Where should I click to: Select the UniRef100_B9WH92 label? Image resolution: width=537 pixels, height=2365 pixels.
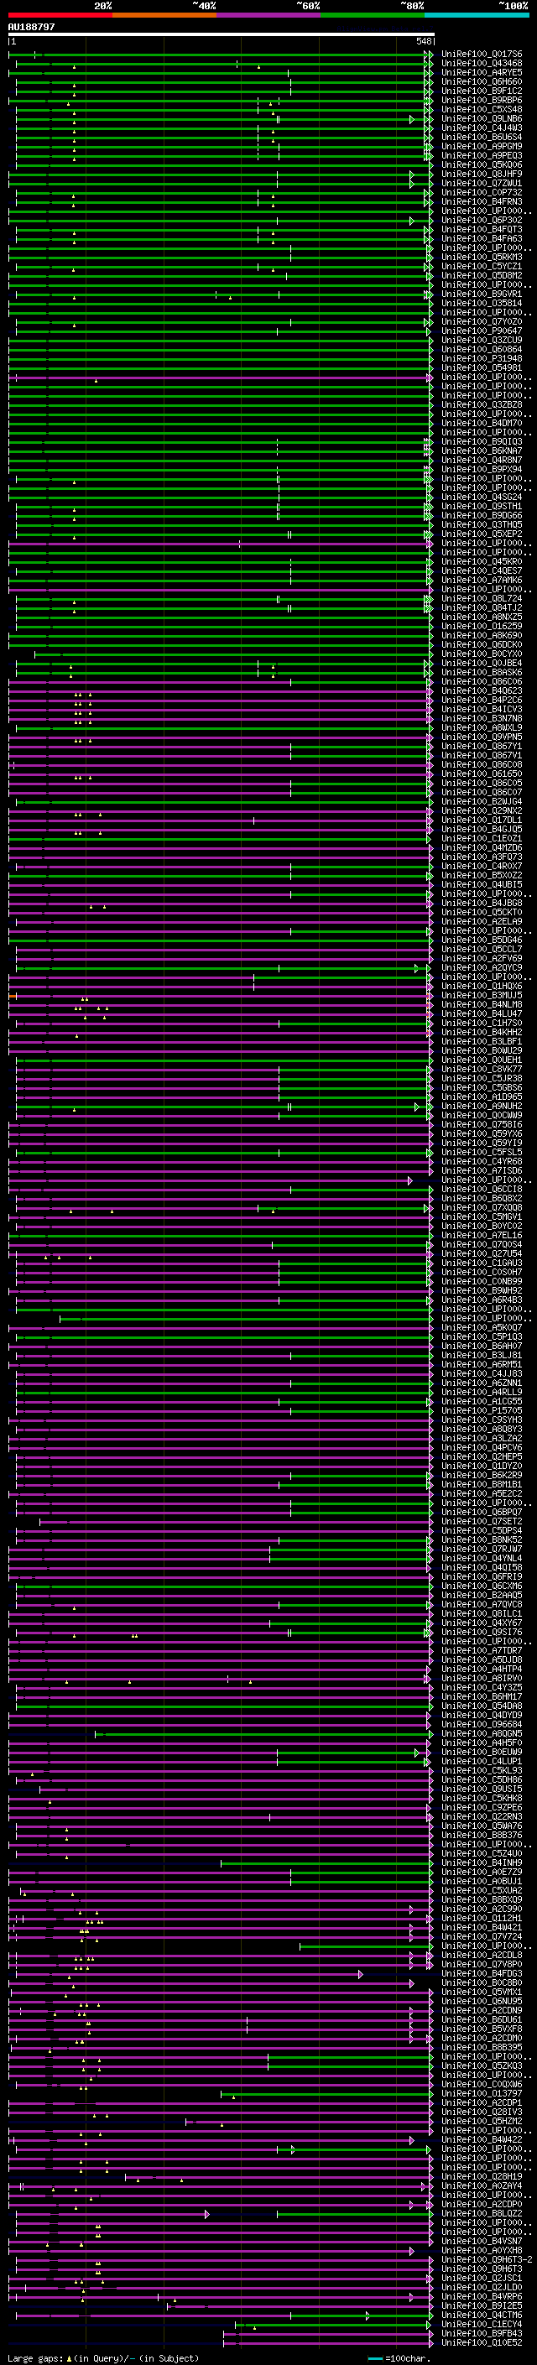pyautogui.click(x=481, y=1291)
